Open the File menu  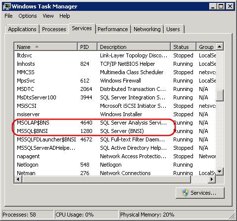(8, 16)
